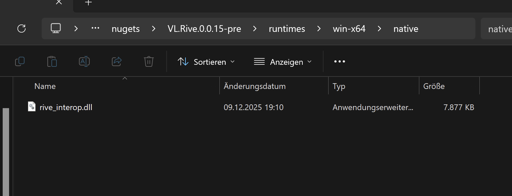Open more options ellipsis in toolbar
The image size is (512, 196).
339,62
